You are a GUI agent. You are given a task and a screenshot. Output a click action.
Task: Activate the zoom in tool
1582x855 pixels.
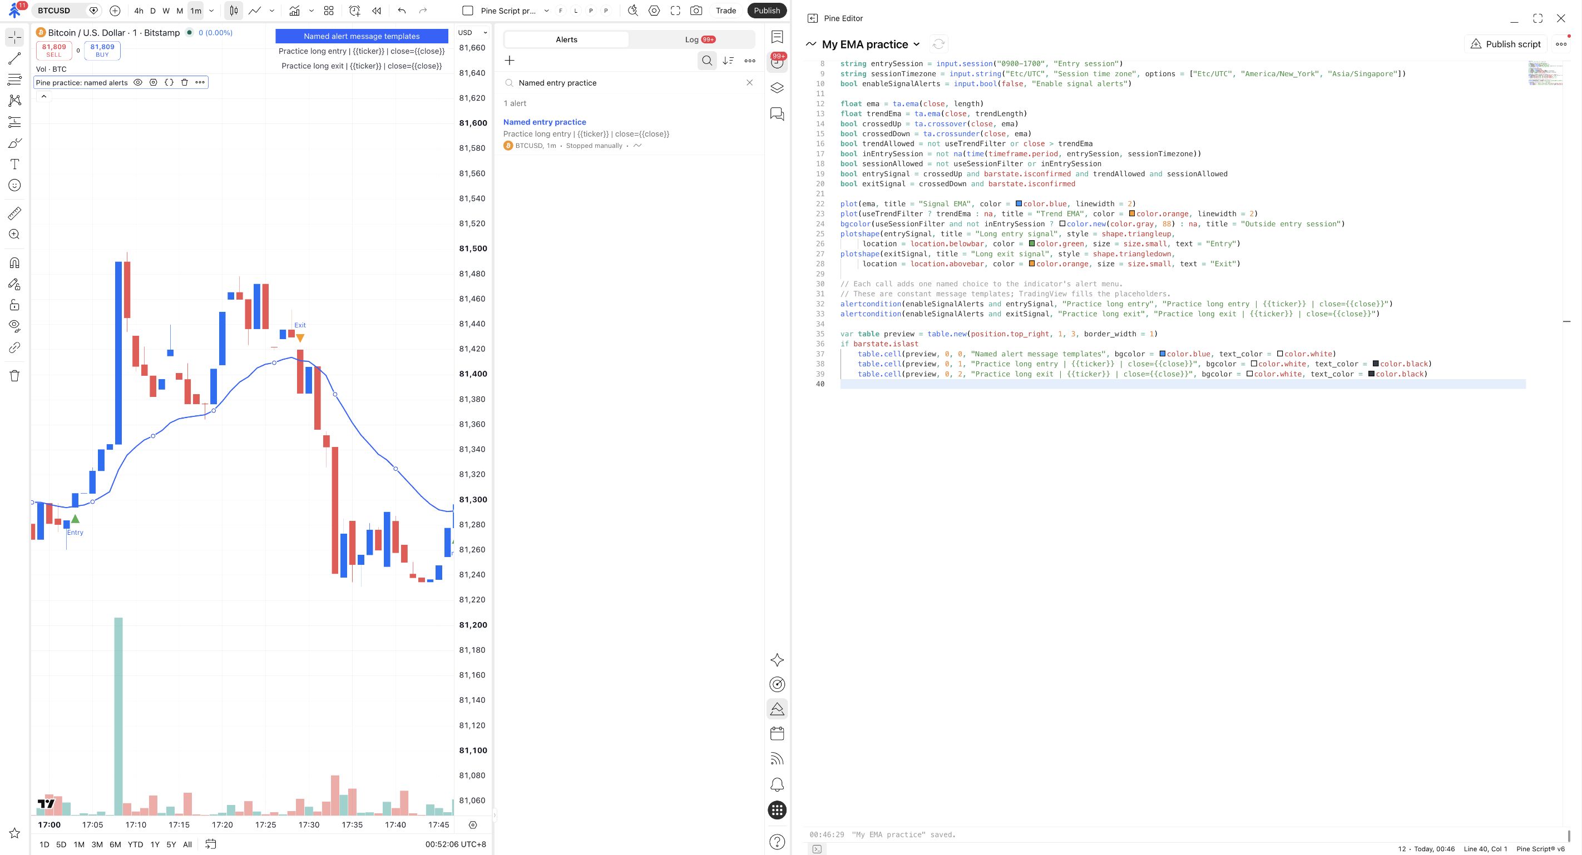point(14,235)
